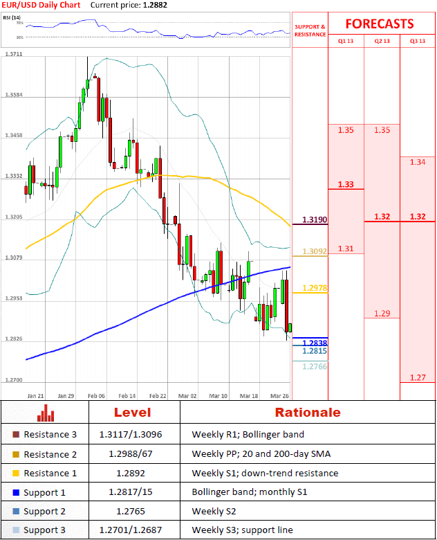The image size is (437, 540).
Task: Click rationale Bollinger band; monthly S1
Action: point(250,492)
